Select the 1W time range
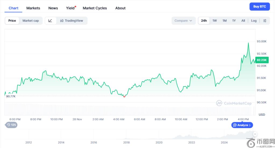Screen dimensions: 275x148 (215, 21)
